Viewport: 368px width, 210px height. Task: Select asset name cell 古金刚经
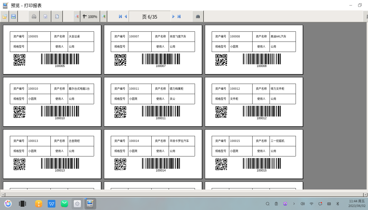pos(81,141)
